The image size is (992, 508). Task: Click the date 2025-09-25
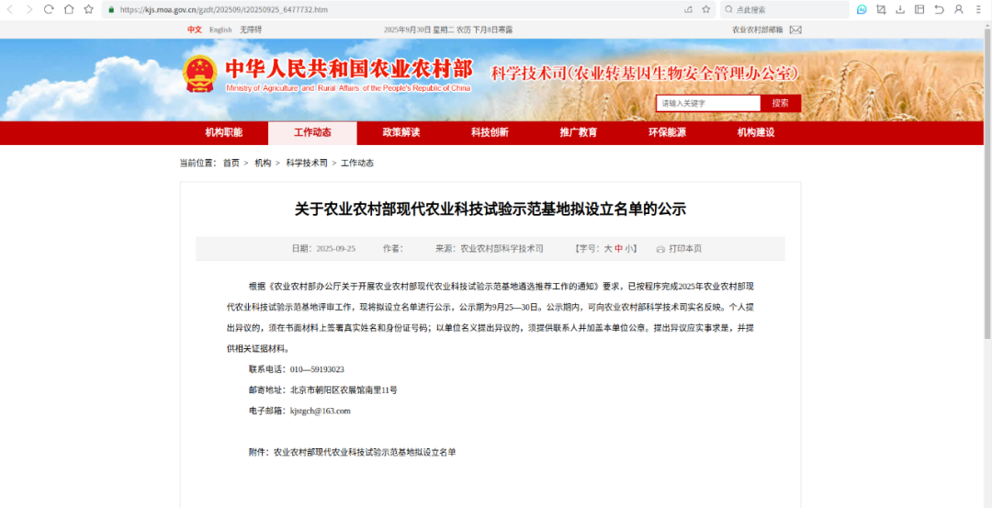click(336, 249)
